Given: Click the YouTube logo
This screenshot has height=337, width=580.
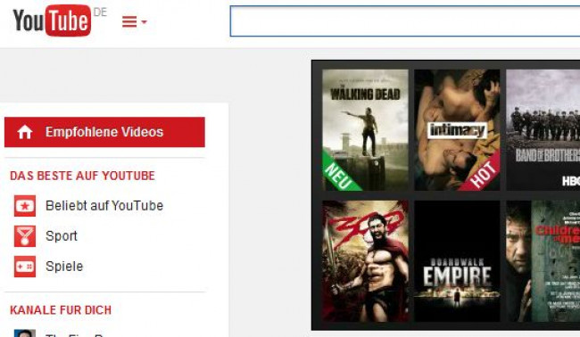Looking at the screenshot, I should (x=52, y=21).
